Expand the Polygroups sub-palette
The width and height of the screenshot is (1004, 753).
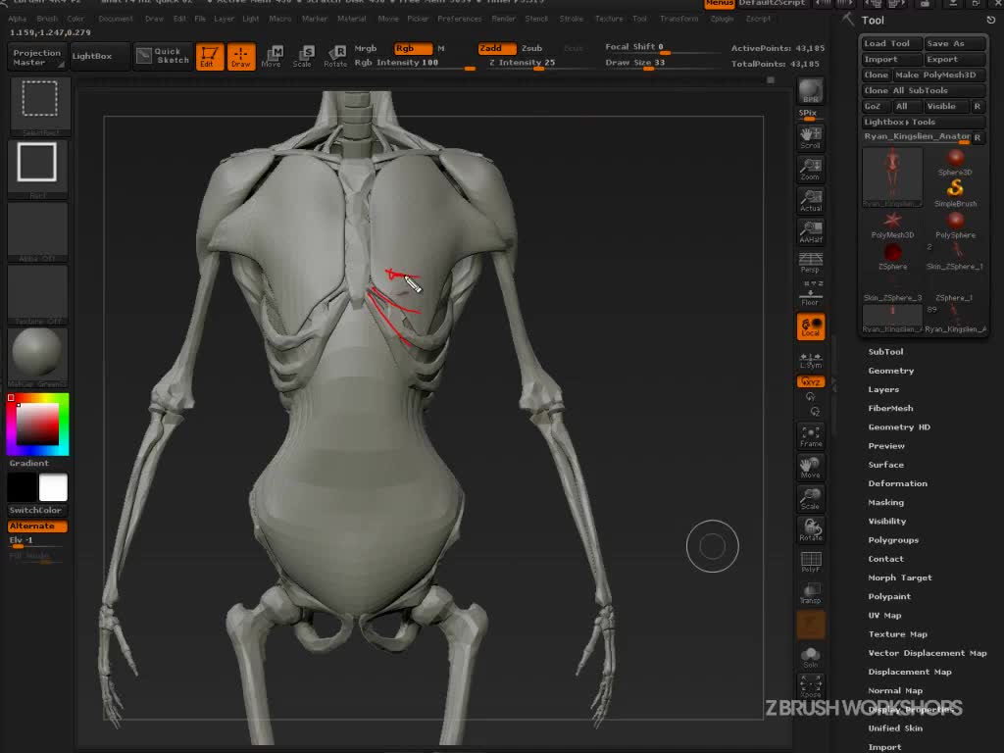(x=893, y=540)
